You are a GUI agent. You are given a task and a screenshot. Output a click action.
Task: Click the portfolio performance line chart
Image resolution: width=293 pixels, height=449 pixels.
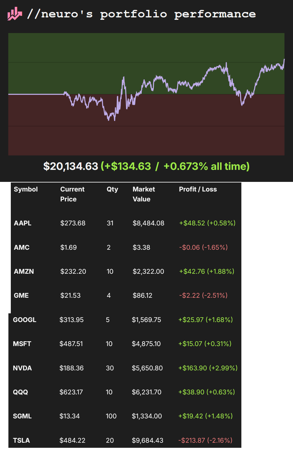146,94
